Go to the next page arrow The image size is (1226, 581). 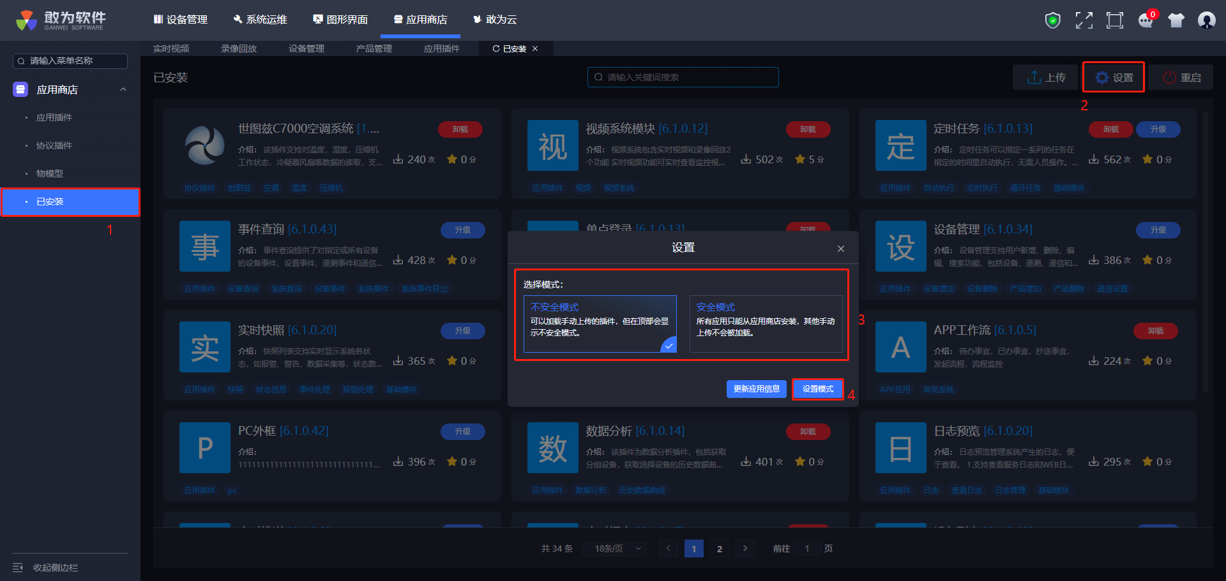tap(745, 548)
